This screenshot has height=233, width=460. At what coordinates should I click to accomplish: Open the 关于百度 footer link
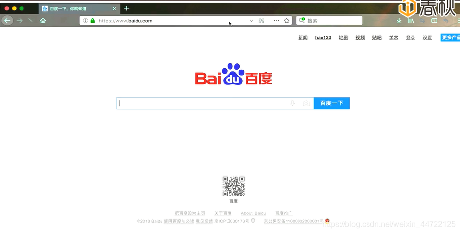(223, 213)
